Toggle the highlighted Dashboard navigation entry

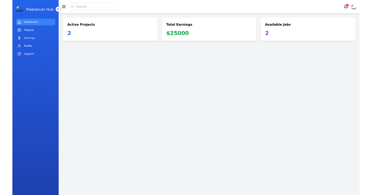(x=35, y=22)
